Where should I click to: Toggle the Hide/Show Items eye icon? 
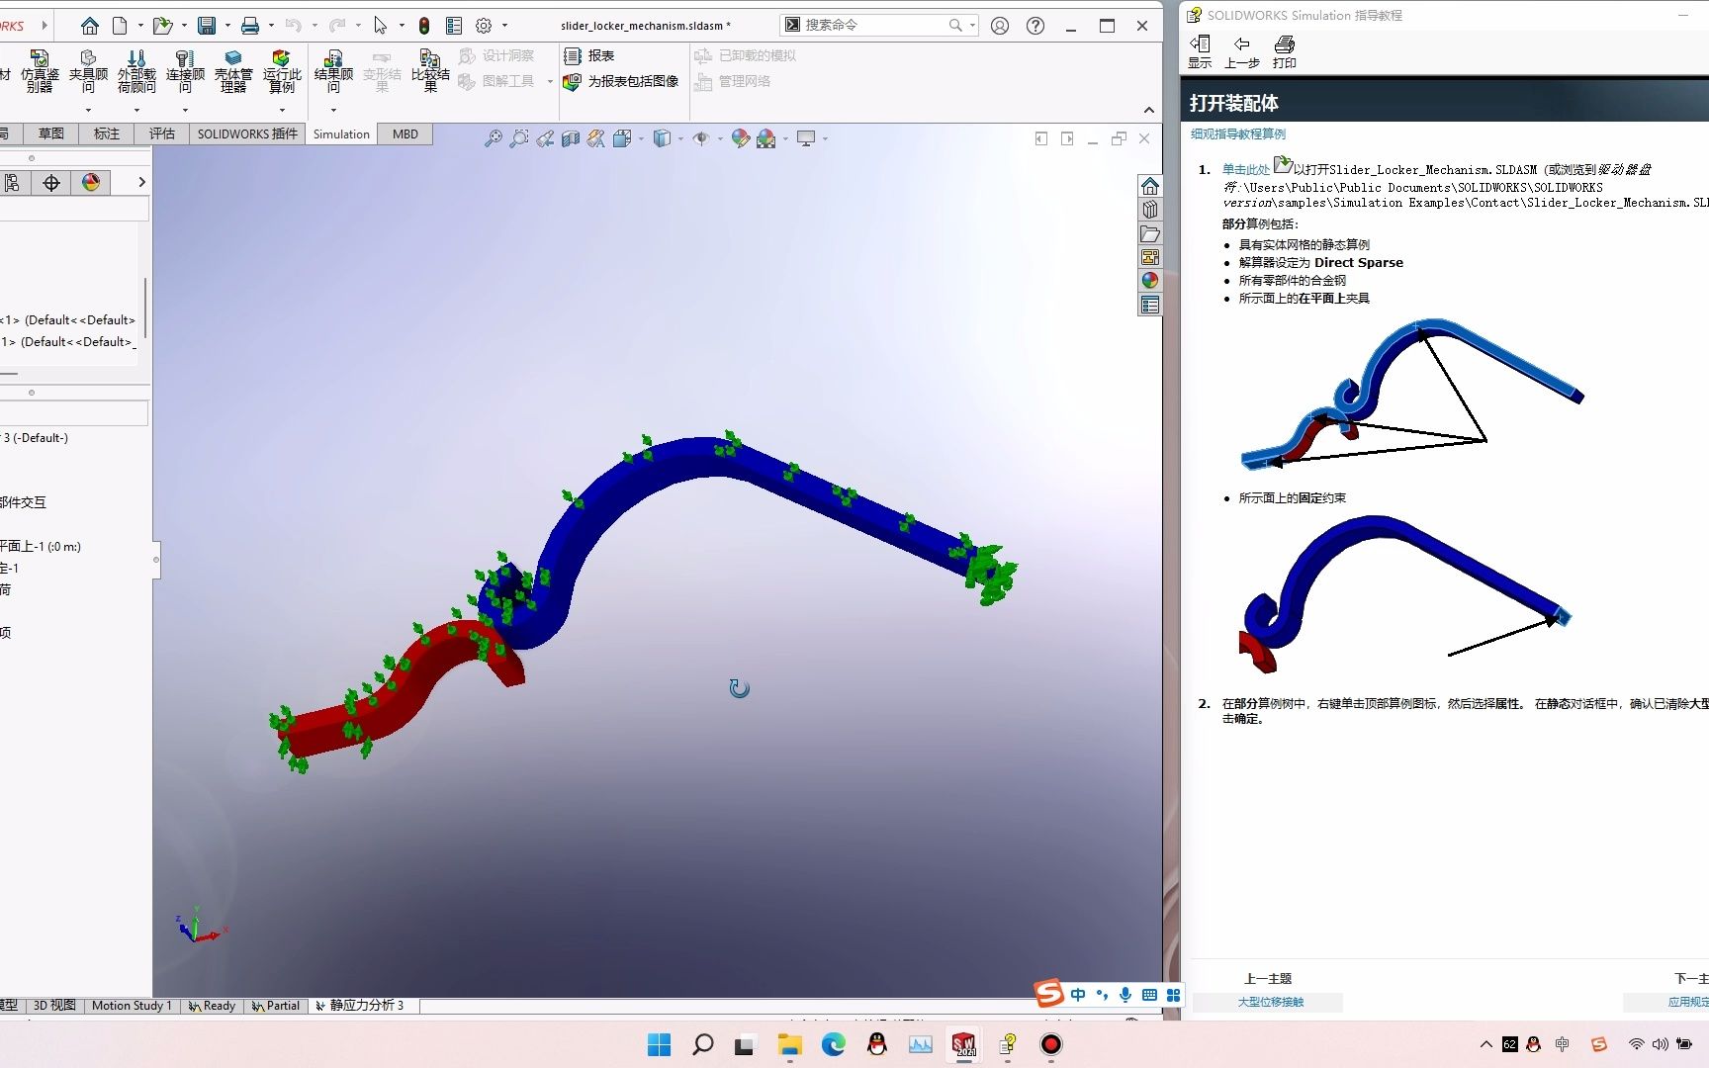pyautogui.click(x=701, y=139)
